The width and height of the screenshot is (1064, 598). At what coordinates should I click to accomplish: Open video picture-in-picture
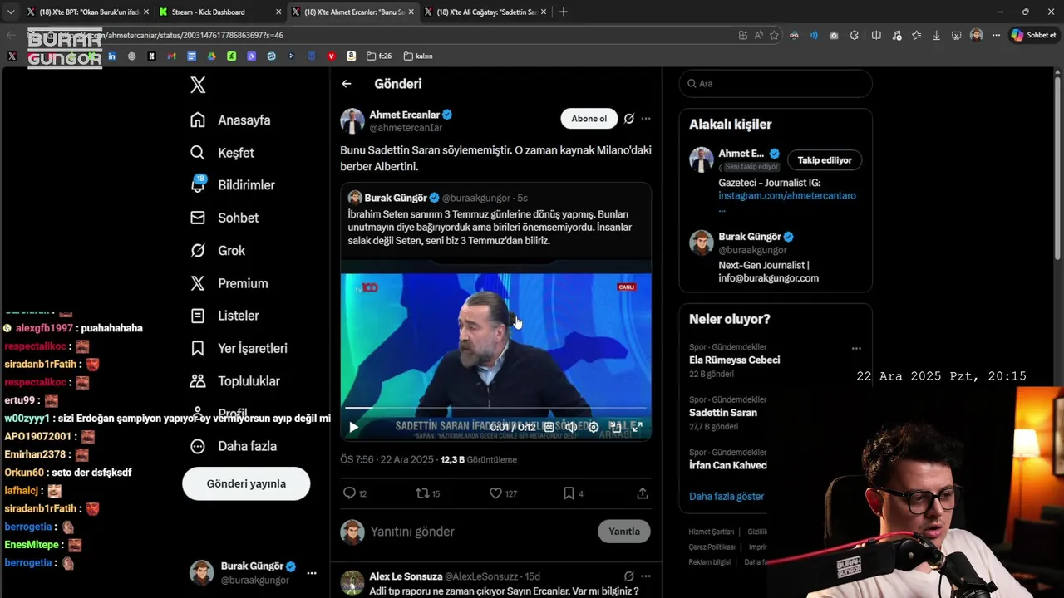(x=615, y=427)
